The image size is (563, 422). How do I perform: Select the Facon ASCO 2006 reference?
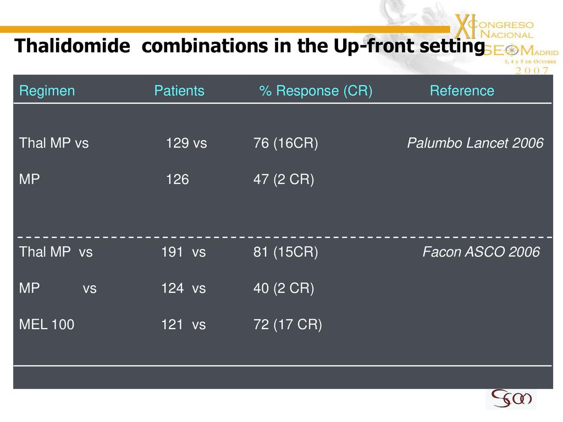click(481, 252)
